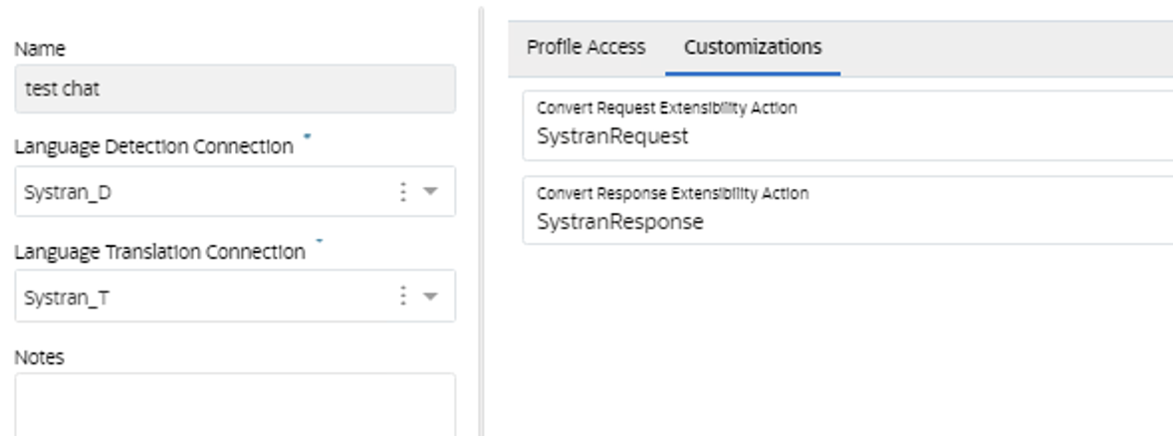The width and height of the screenshot is (1173, 436).
Task: Click the Systran_T combo box value
Action: [x=68, y=298]
